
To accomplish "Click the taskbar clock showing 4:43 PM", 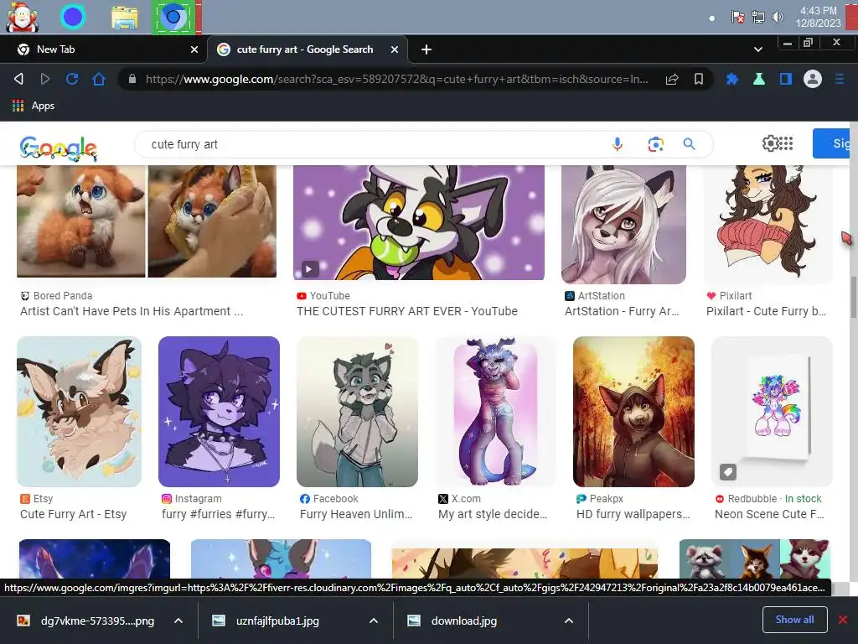I will [818, 17].
